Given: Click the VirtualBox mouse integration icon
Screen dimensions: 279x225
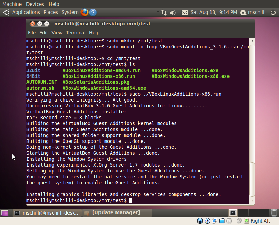Looking at the screenshot, I should pyautogui.click(x=239, y=221).
